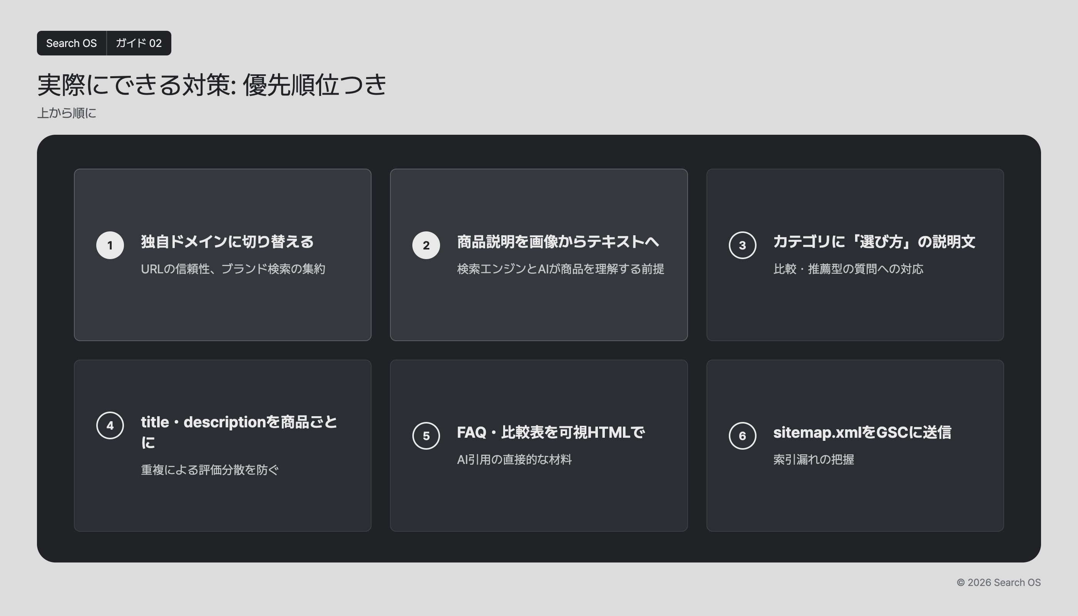Viewport: 1078px width, 616px height.
Task: Select the title FAQ・比較表を可視HTMLで
Action: (x=551, y=432)
